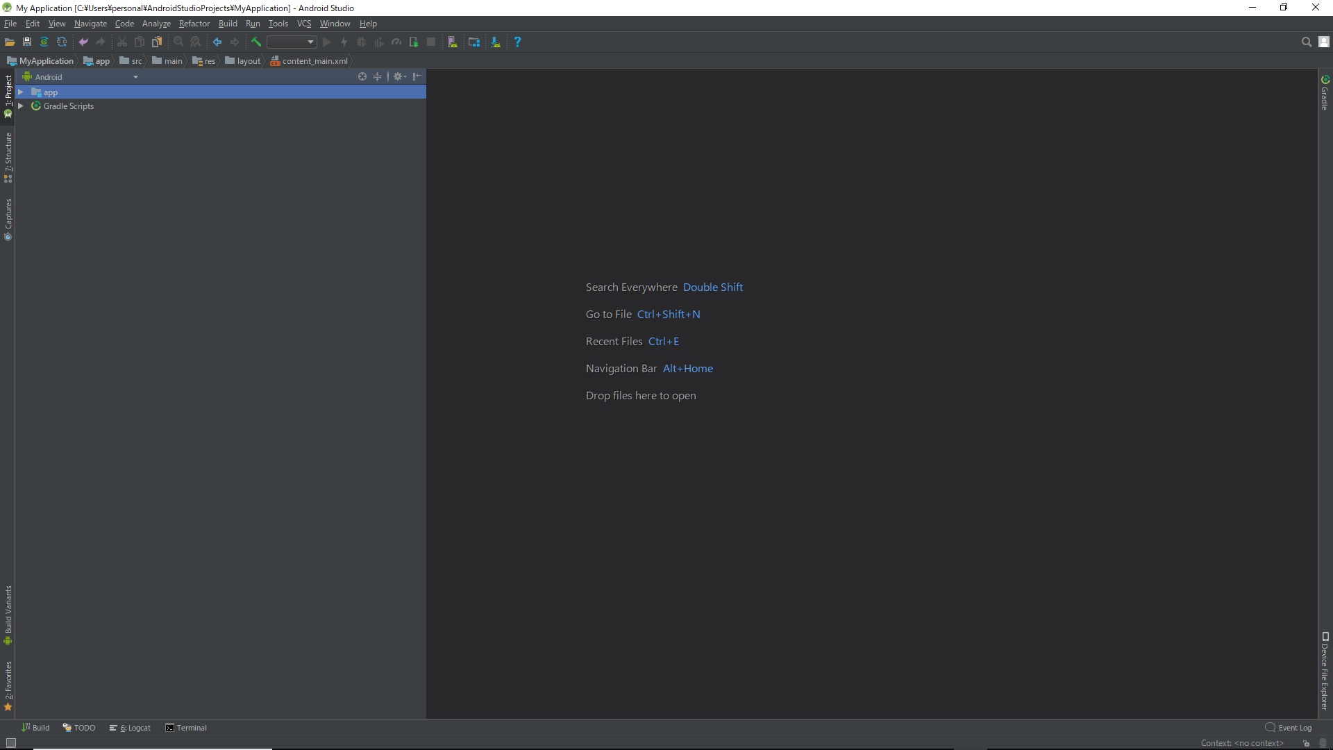The image size is (1333, 750).
Task: Toggle the 2: Favorites side tab
Action: pyautogui.click(x=8, y=686)
